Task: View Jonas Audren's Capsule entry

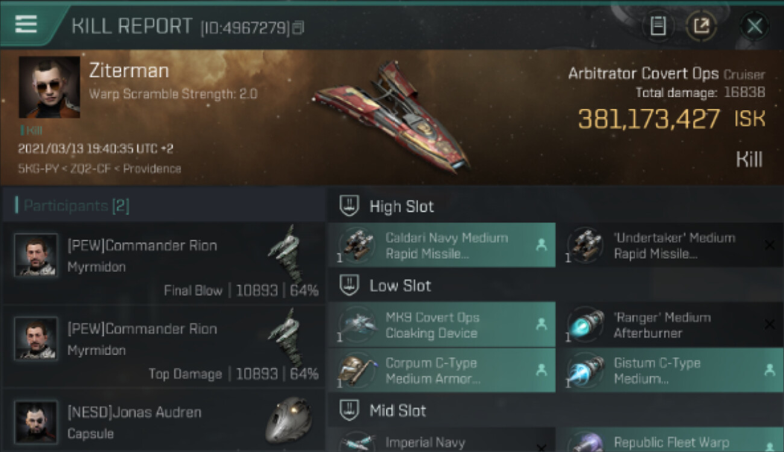Action: pos(164,422)
